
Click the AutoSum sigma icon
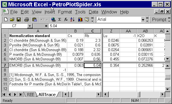[x=60, y=19]
